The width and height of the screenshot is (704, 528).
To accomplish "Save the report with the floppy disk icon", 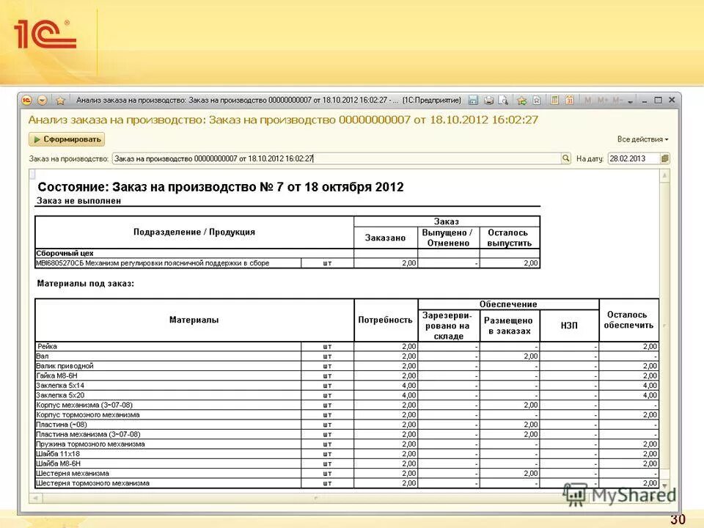I will (x=473, y=100).
